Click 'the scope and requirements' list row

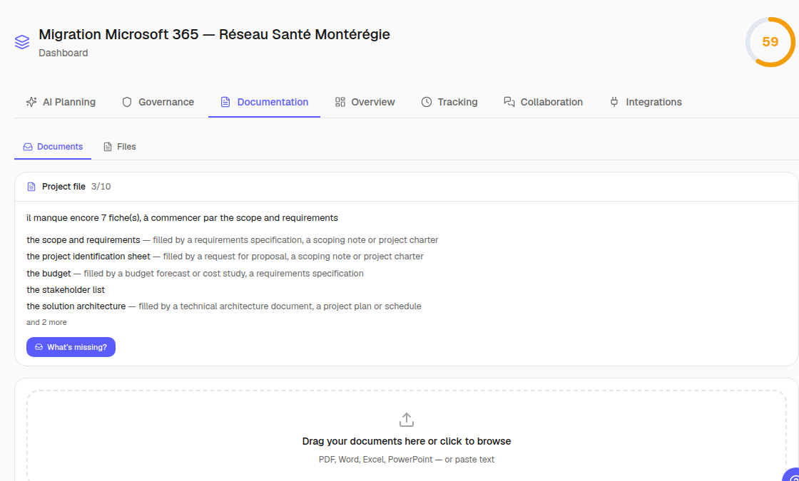233,239
